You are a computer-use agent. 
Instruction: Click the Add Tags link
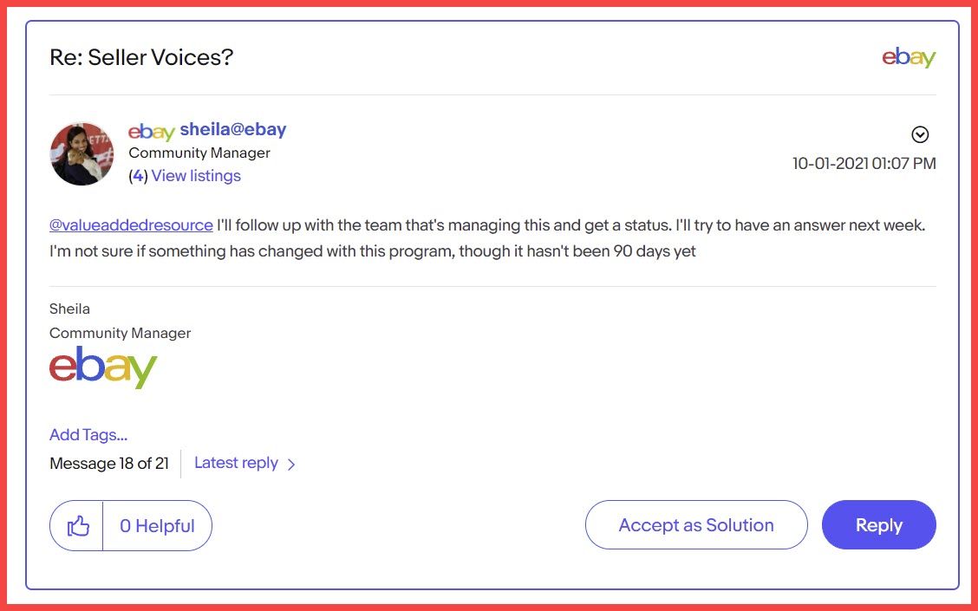[x=88, y=434]
